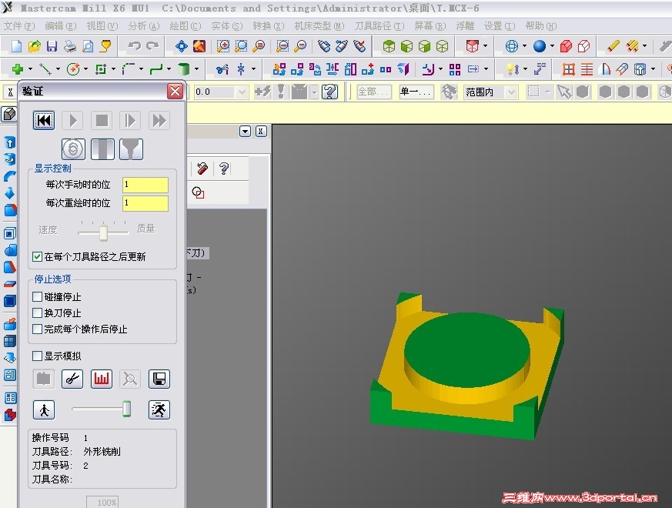Click the green cylinder solid icon
Image resolution: width=672 pixels, height=508 pixels.
point(184,69)
